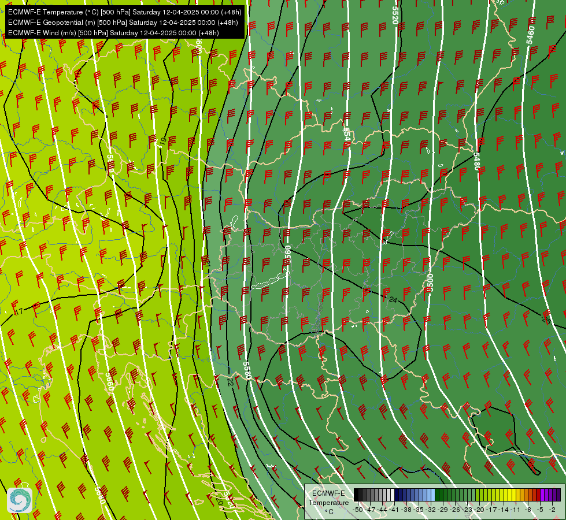The height and width of the screenshot is (520, 566).
Task: Click the 19 isotherm label
Action: coord(162,142)
